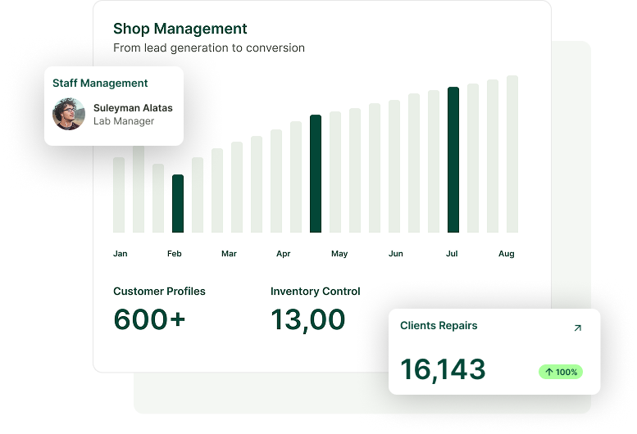Click the up arrow inside the 100% badge
Image resolution: width=637 pixels, height=434 pixels.
[548, 373]
